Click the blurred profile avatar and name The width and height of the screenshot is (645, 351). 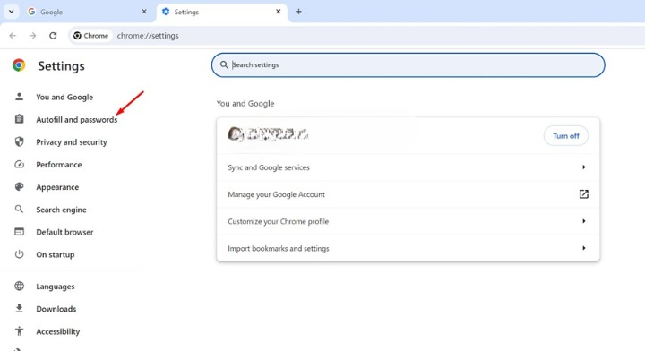(x=268, y=134)
